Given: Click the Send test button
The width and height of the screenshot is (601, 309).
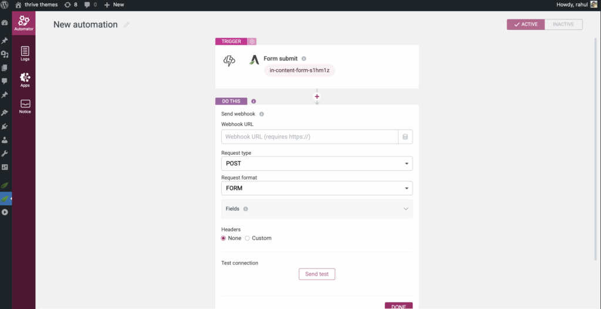Looking at the screenshot, I should coord(317,274).
